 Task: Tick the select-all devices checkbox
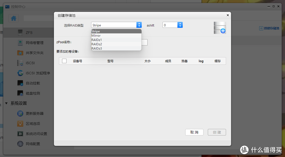(x=64, y=61)
